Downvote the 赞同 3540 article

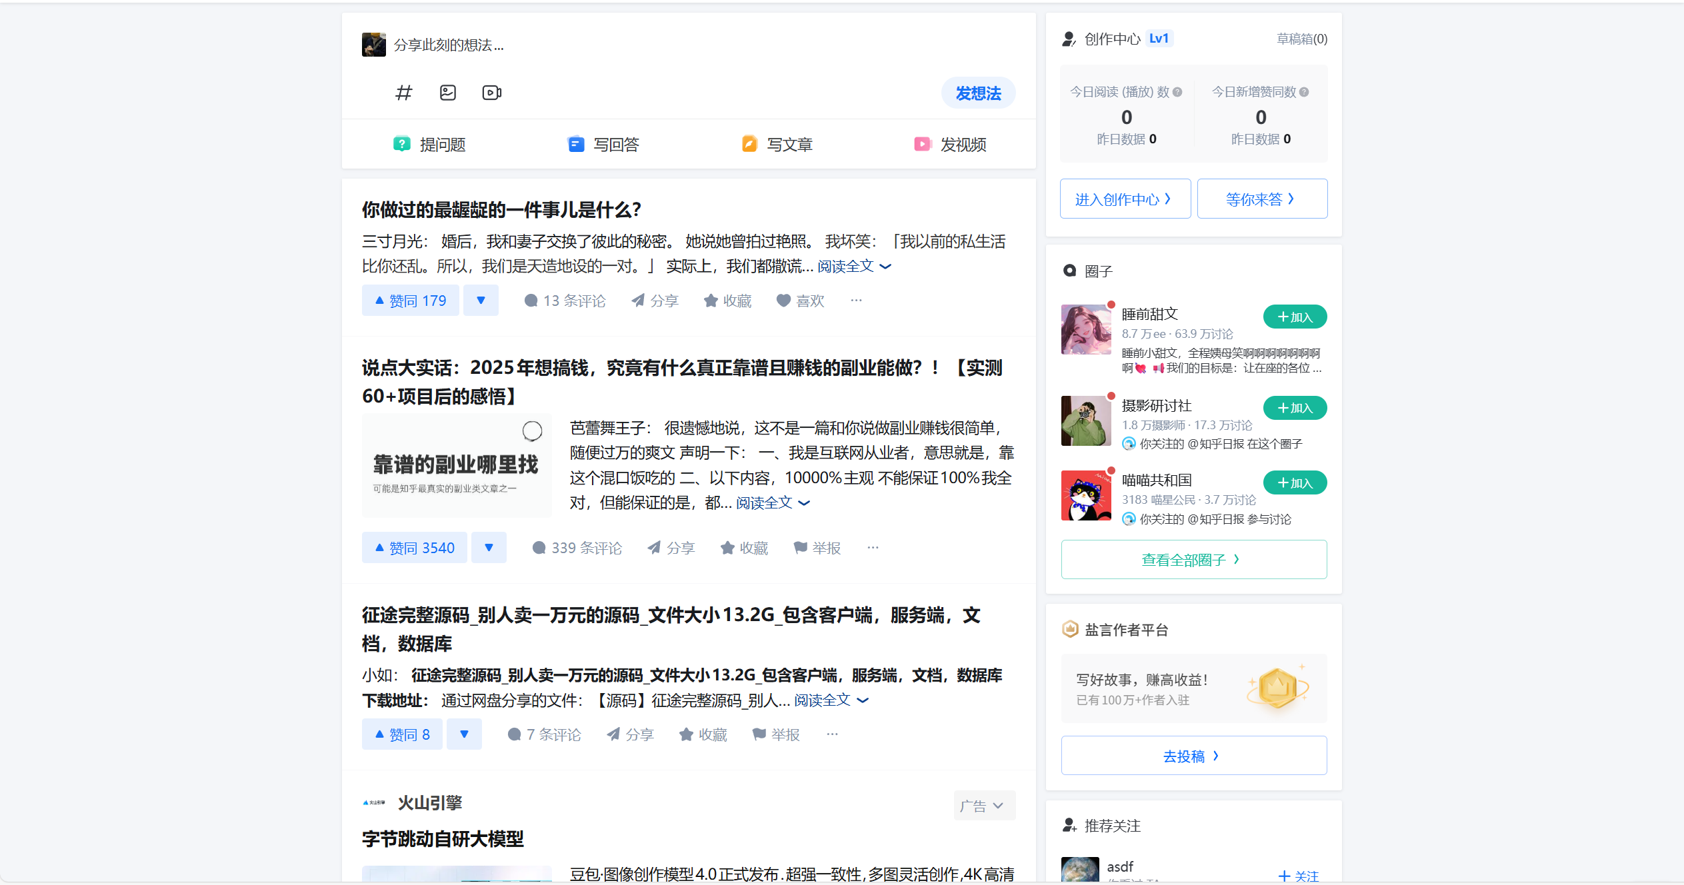click(489, 548)
